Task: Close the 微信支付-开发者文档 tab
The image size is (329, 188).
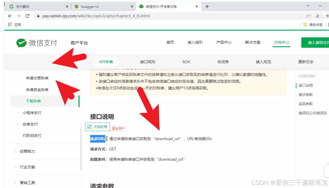Action: 197,7
